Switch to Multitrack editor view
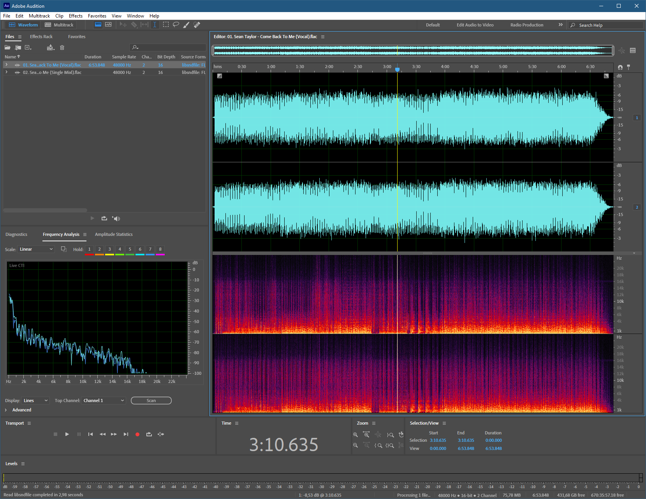 point(59,25)
